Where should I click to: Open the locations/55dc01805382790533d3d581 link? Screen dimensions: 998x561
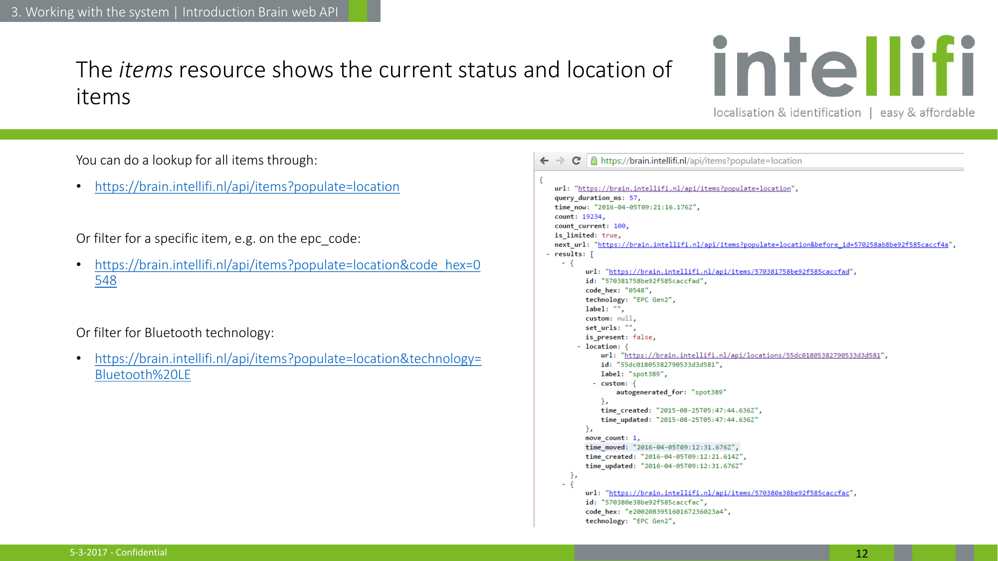pos(752,356)
